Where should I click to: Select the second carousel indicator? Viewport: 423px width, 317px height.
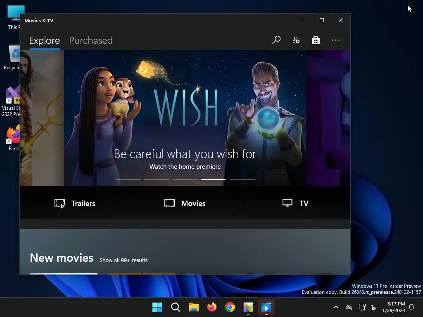(157, 179)
